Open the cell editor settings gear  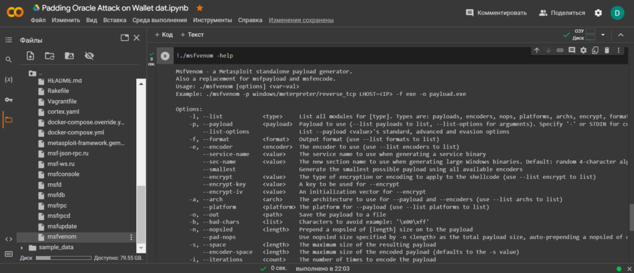(x=583, y=50)
